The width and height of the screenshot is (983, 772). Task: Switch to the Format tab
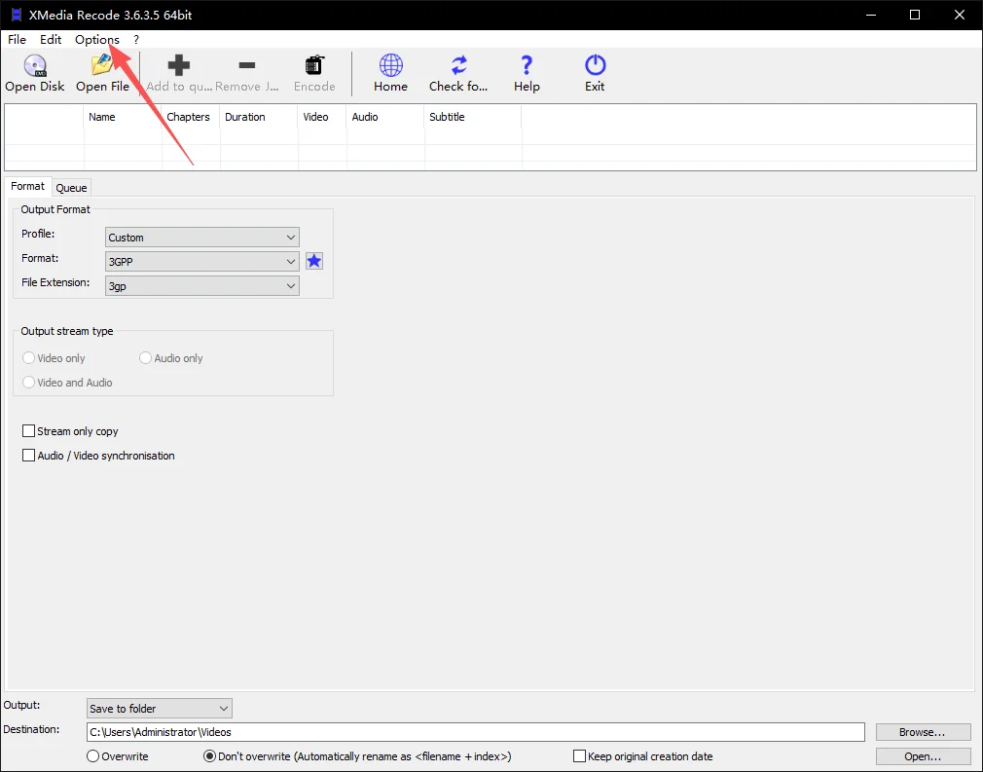click(27, 186)
